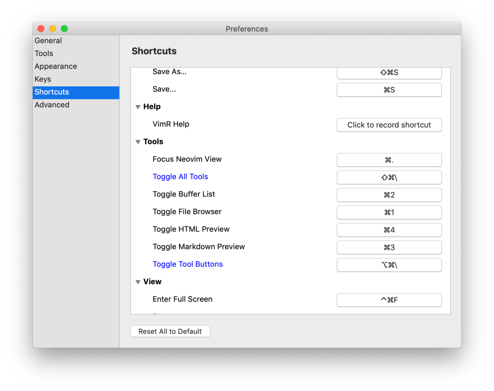Switch to Appearance preferences

pos(75,66)
